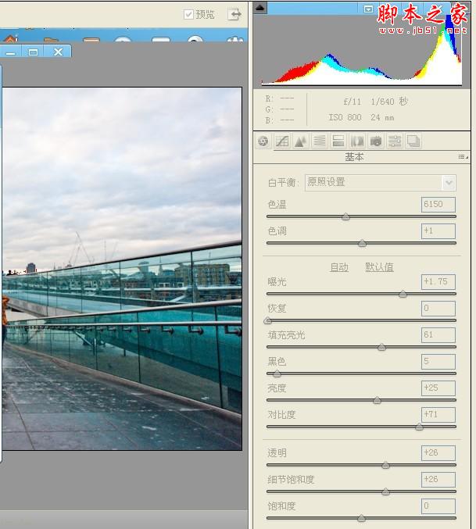The height and width of the screenshot is (529, 476).
Task: Click the 黑色 slider handle
Action: pyautogui.click(x=277, y=374)
